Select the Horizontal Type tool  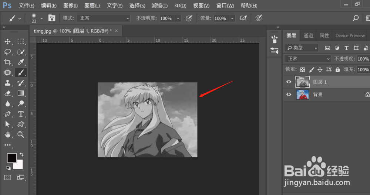tap(21, 114)
